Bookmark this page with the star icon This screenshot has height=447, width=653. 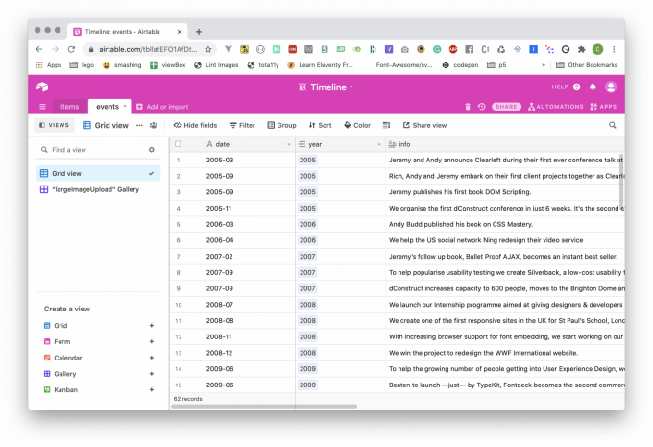coord(208,49)
